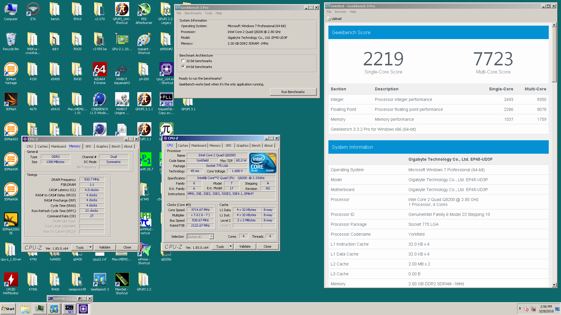Open the Computer desktop icon
The height and width of the screenshot is (315, 561).
tap(11, 12)
